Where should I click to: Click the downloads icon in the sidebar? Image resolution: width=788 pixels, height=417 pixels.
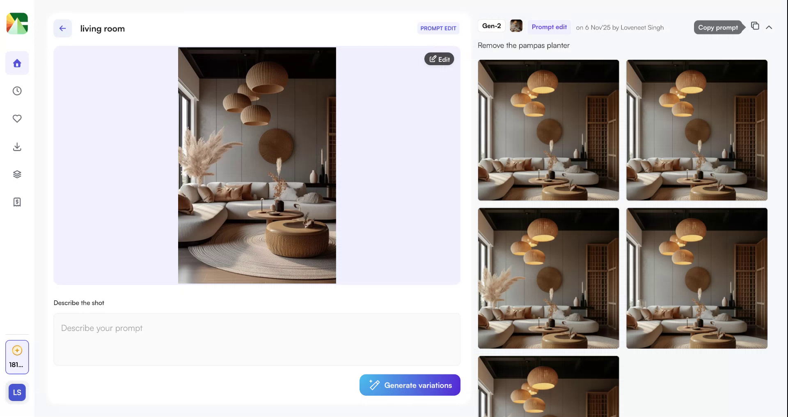pyautogui.click(x=17, y=147)
